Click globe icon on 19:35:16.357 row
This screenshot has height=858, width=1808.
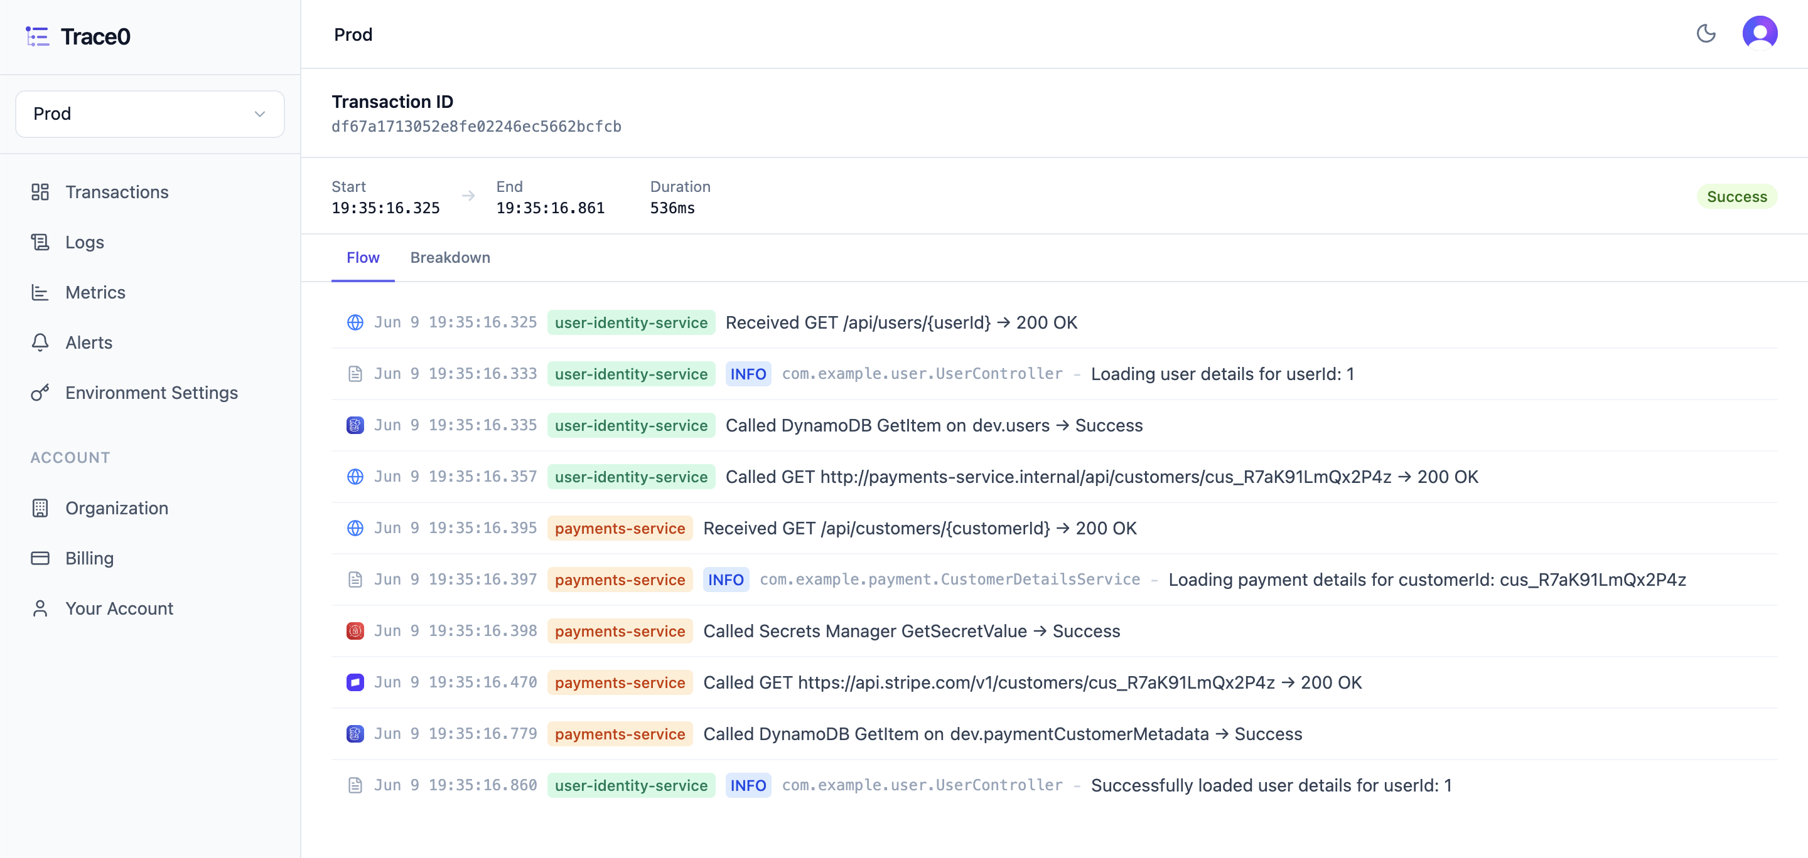coord(355,477)
